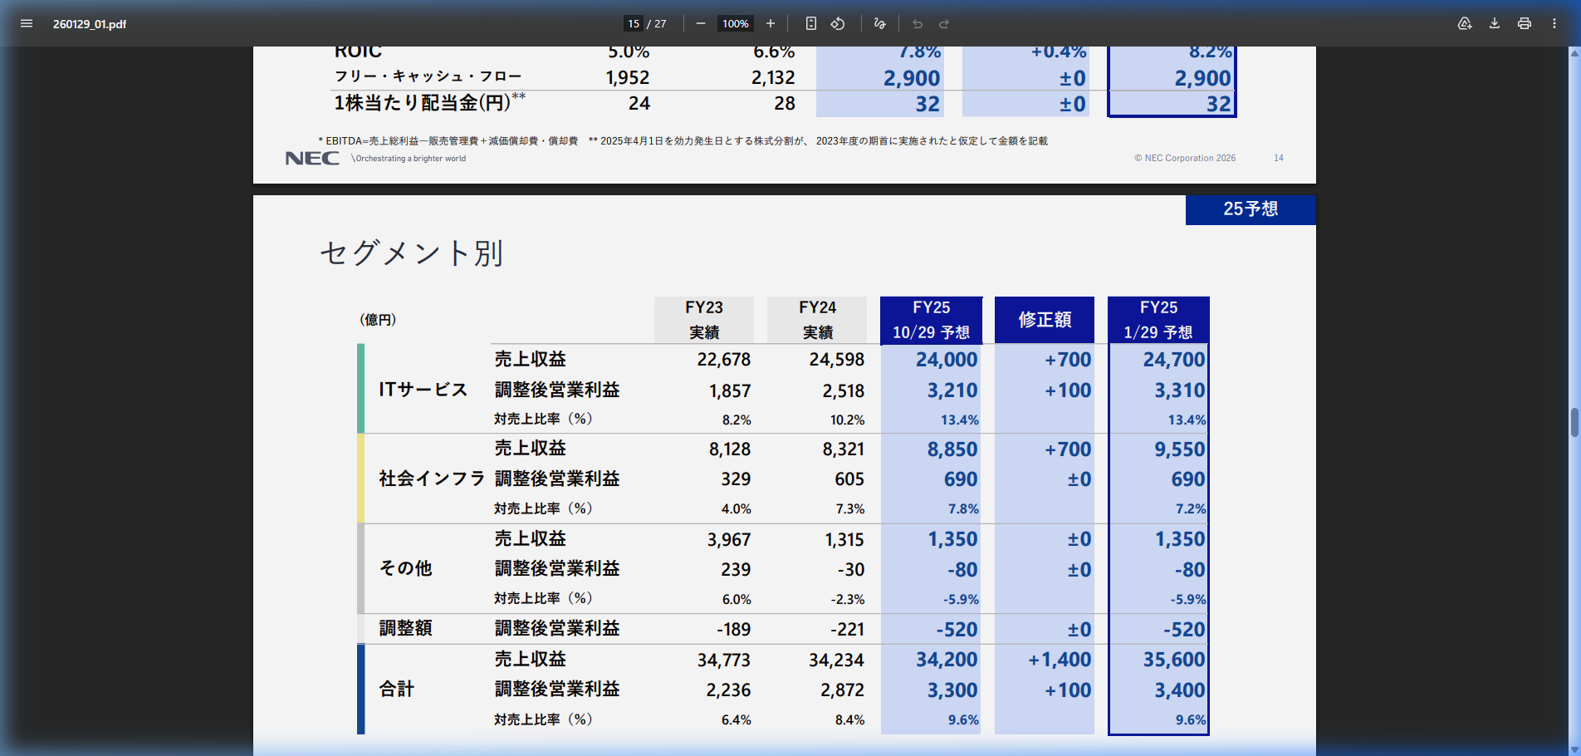Print 260129_01.pdf
The width and height of the screenshot is (1581, 756).
(1524, 23)
